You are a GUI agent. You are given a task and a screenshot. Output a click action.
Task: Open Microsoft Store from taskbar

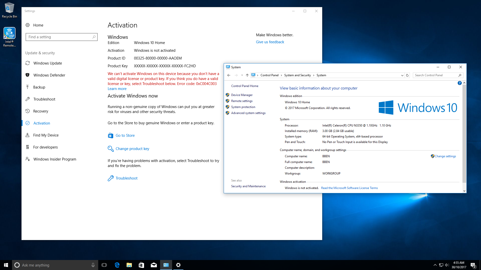coord(141,265)
